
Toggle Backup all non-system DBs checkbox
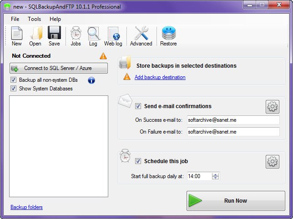point(13,80)
